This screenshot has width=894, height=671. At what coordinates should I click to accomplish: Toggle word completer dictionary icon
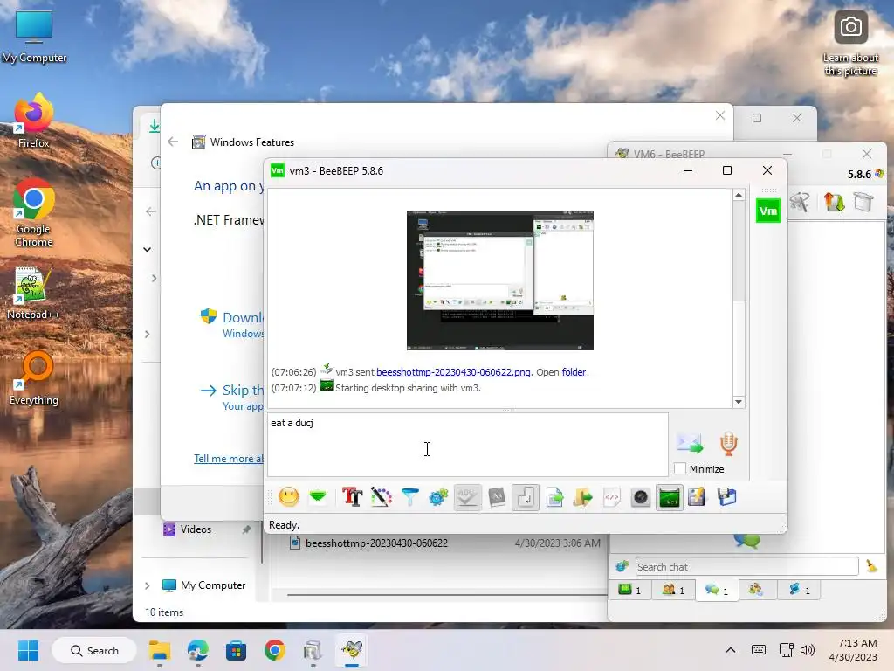497,497
